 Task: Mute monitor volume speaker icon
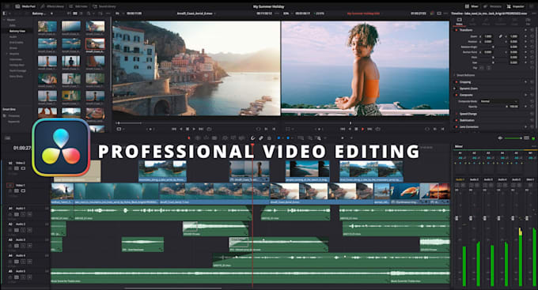point(500,138)
